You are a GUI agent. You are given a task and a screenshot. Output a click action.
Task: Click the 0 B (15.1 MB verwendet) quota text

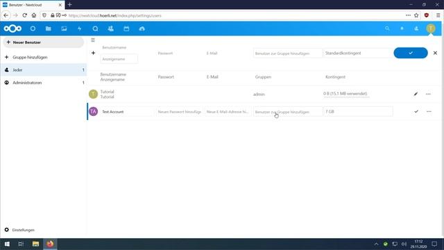345,94
